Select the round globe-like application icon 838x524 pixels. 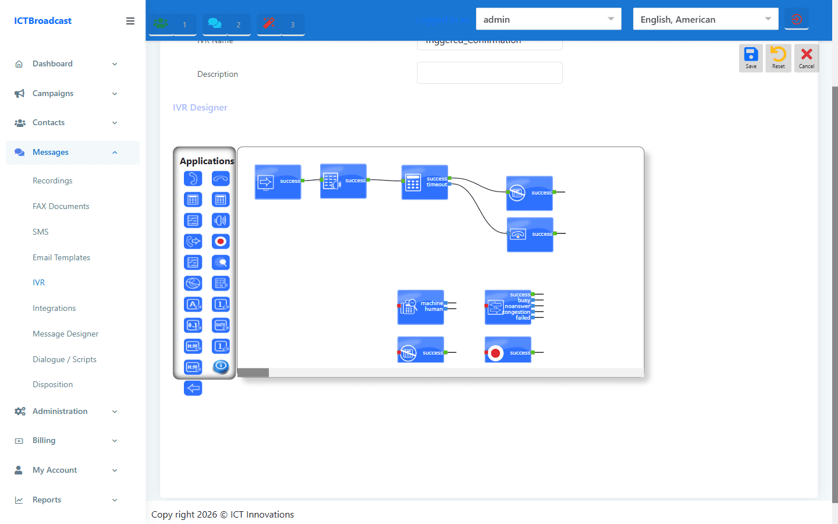tap(193, 284)
